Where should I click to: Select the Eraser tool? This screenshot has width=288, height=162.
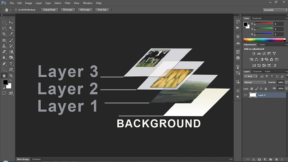(x=4, y=52)
